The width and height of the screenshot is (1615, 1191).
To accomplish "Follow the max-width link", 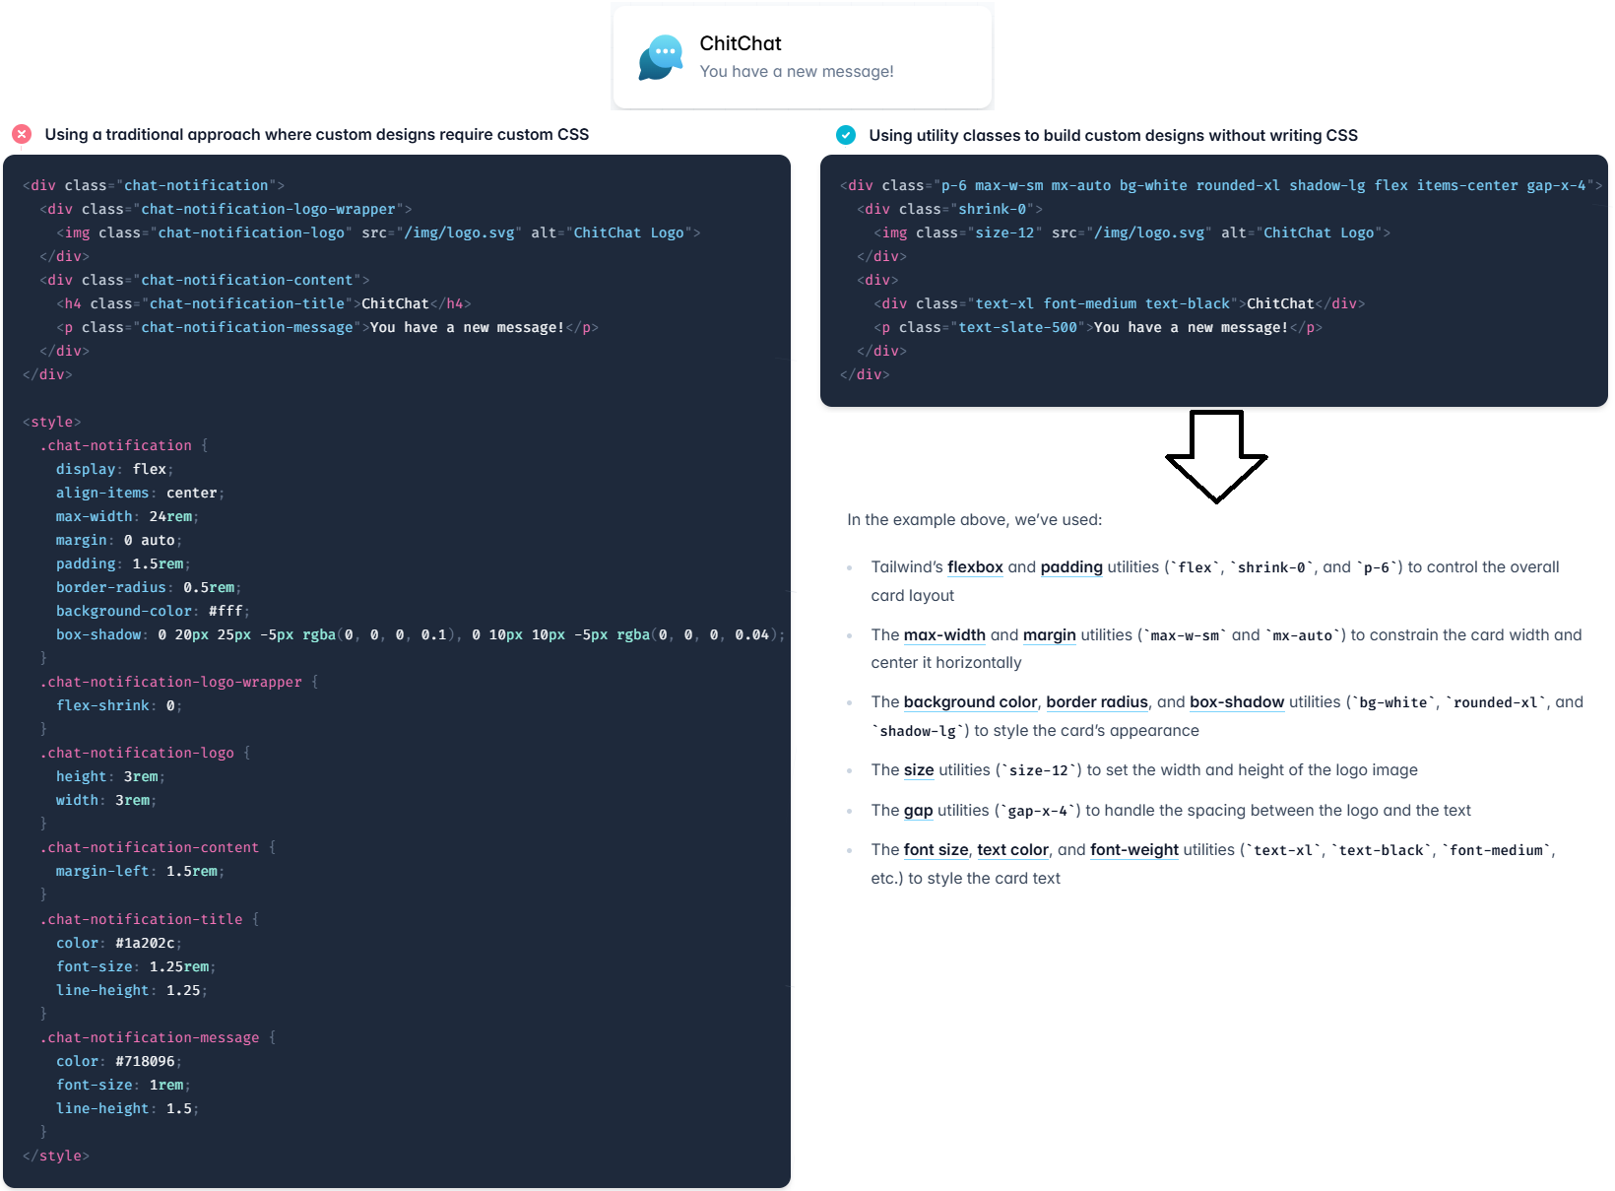I will pyautogui.click(x=944, y=635).
